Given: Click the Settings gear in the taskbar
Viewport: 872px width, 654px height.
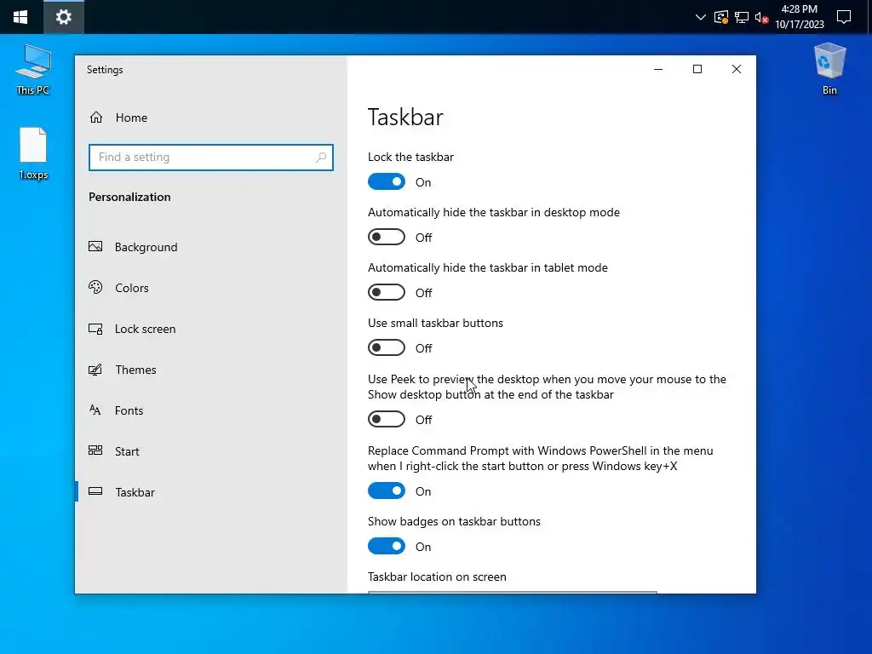Looking at the screenshot, I should (x=63, y=17).
